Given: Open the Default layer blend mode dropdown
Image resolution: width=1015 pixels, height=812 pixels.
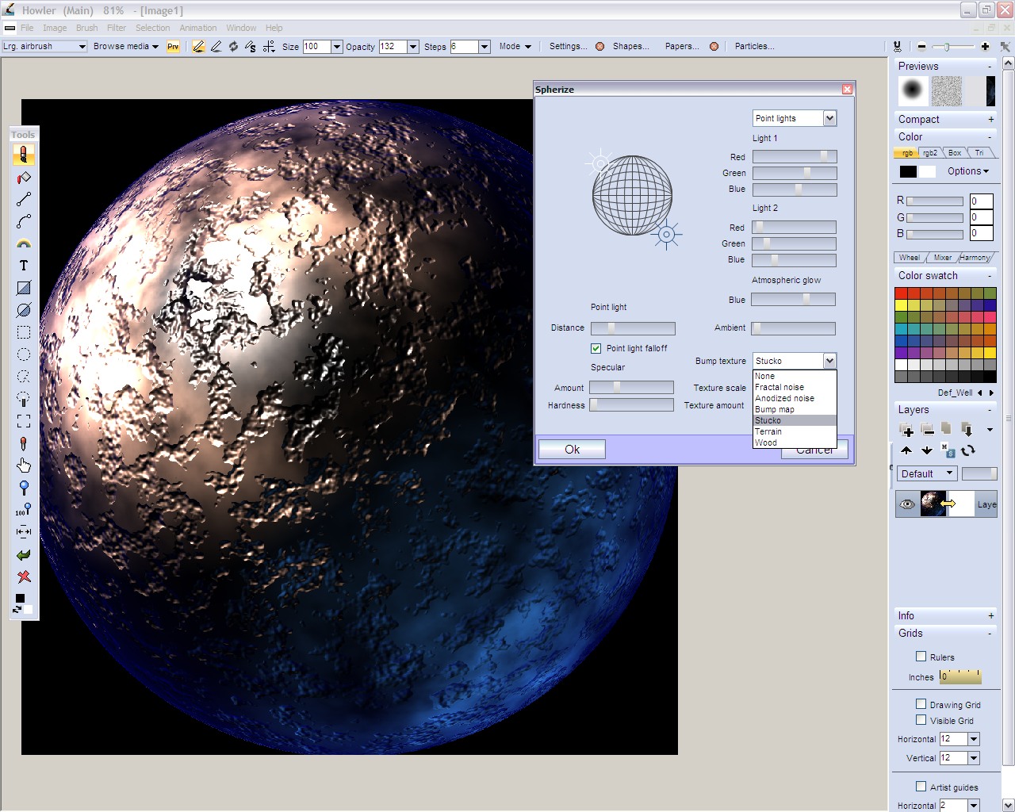Looking at the screenshot, I should coord(927,473).
